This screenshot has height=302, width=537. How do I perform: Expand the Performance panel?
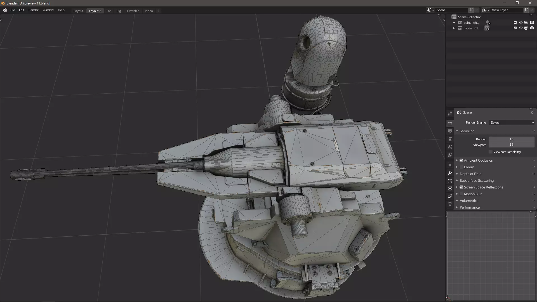point(457,207)
